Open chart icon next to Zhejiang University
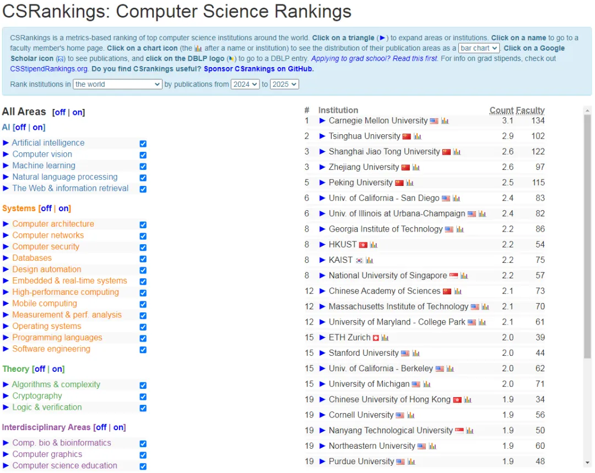The image size is (595, 473). click(416, 168)
